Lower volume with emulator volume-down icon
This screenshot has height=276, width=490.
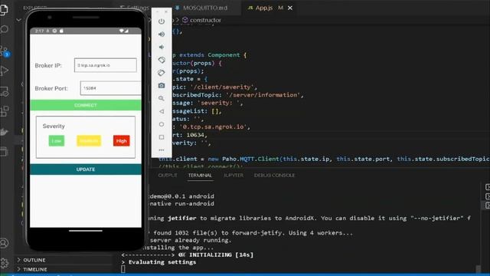pyautogui.click(x=162, y=47)
